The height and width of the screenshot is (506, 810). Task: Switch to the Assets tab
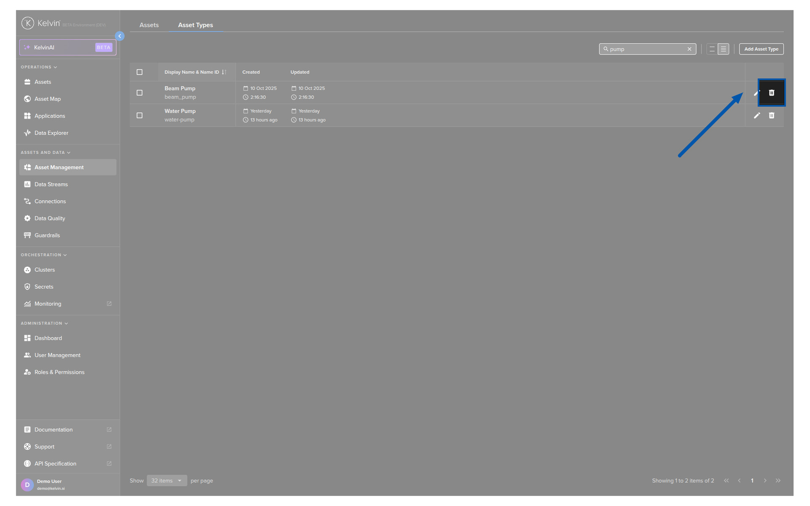tap(149, 25)
